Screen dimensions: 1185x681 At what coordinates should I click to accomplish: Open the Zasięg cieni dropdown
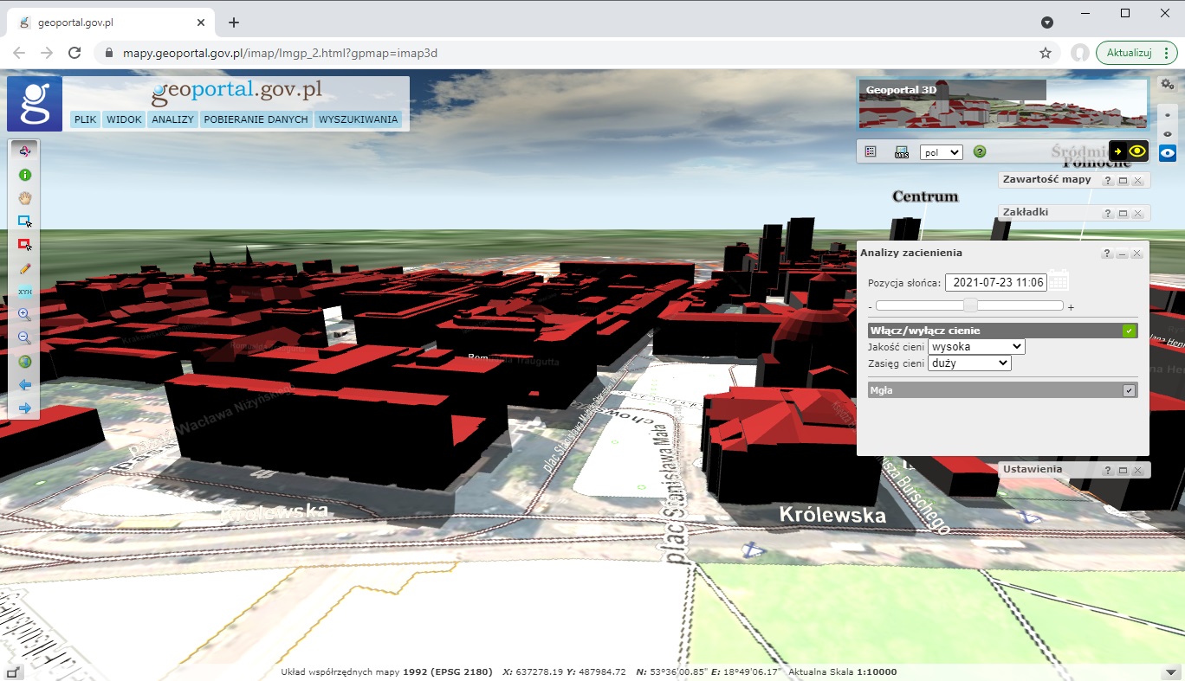pos(969,363)
